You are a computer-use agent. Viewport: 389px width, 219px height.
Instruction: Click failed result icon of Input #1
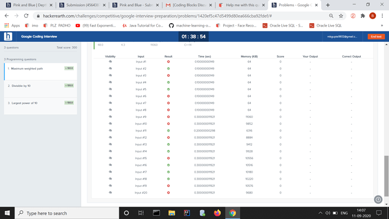pyautogui.click(x=168, y=62)
